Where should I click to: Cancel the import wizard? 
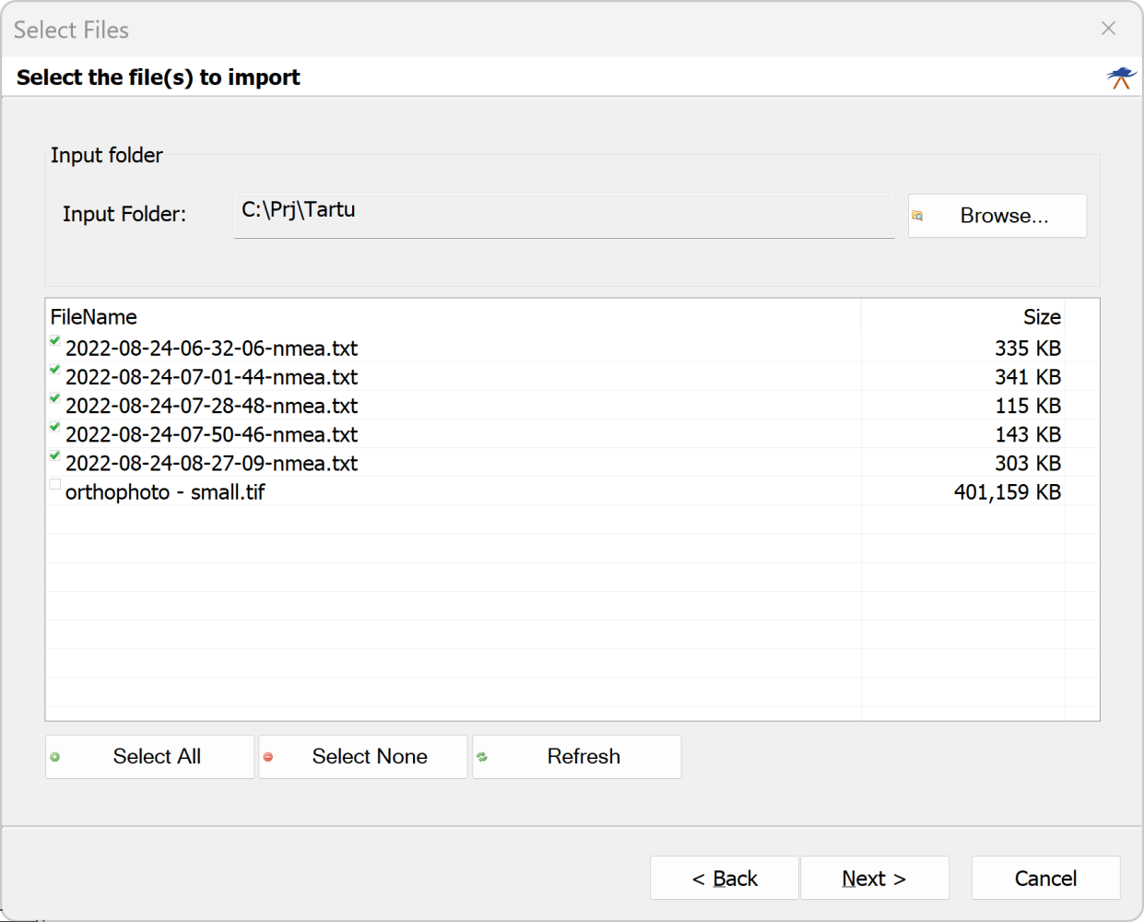[1045, 878]
